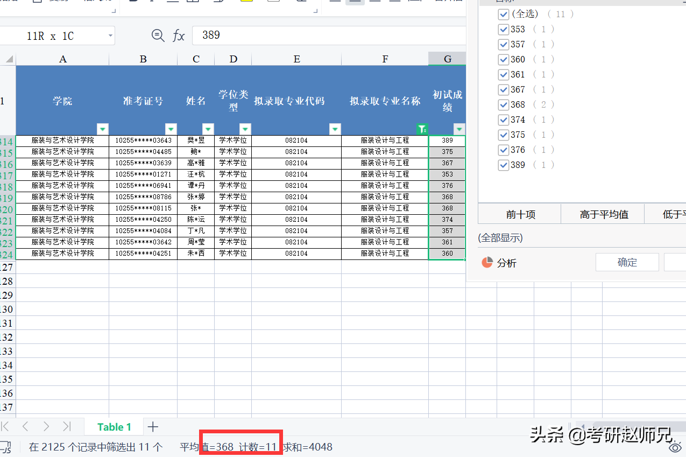Click the yellow highlight color swatch
The height and width of the screenshot is (457, 686).
point(246,2)
